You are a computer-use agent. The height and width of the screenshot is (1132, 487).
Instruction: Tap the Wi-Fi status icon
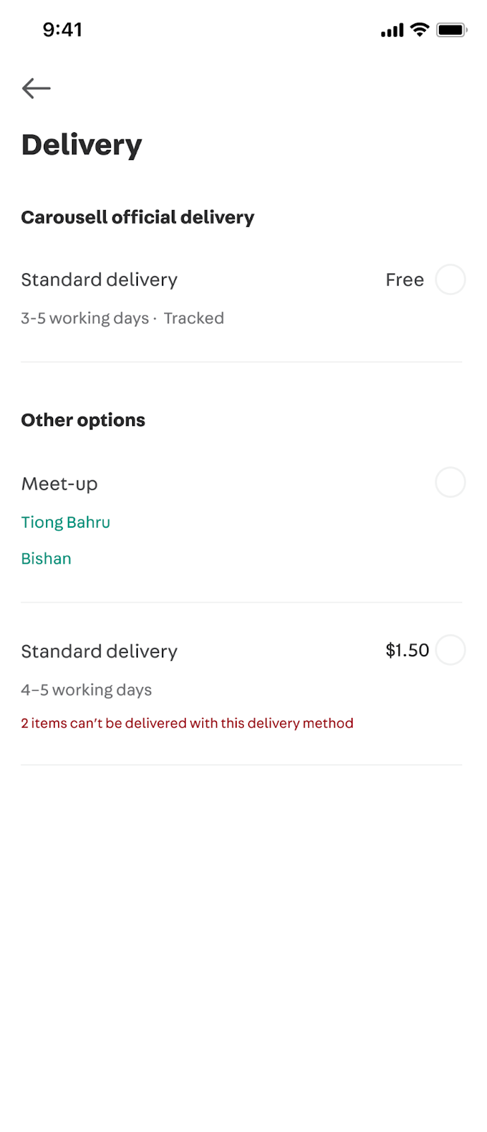(420, 30)
